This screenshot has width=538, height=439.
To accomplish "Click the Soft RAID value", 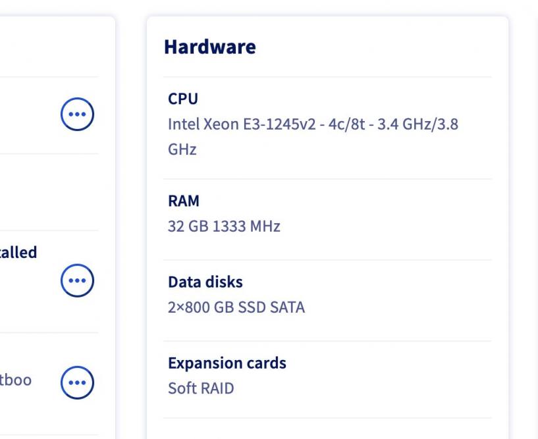I will pyautogui.click(x=201, y=388).
